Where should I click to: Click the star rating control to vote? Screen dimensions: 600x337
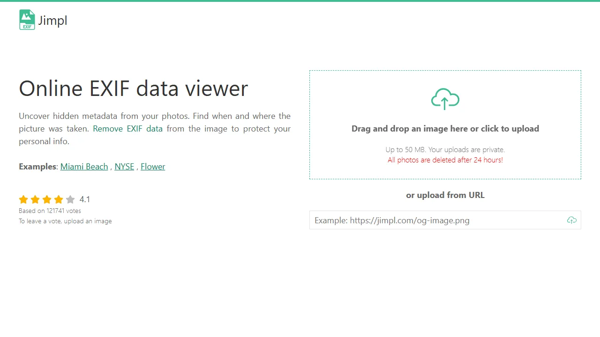[47, 199]
